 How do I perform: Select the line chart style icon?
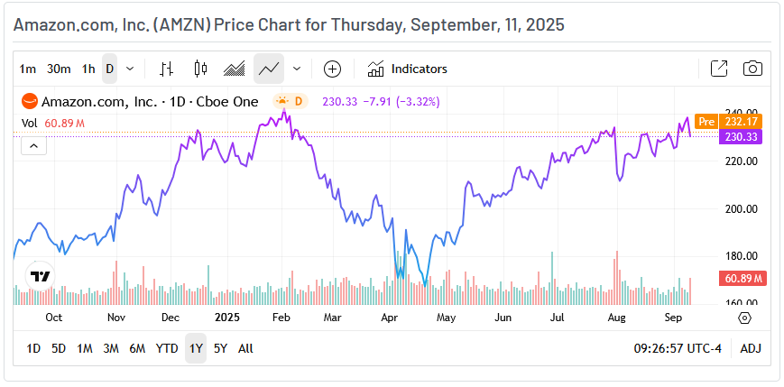coord(268,69)
